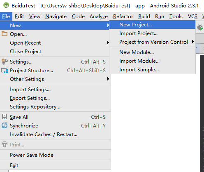Open the VCS menu

point(192,16)
